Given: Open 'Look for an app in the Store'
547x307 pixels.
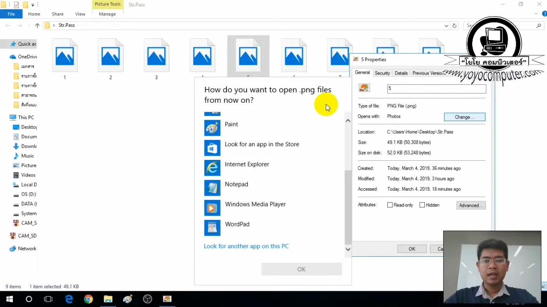Looking at the screenshot, I should [262, 144].
